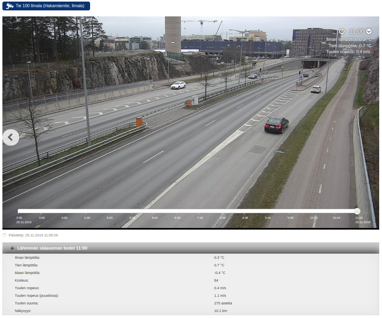Click the 11:00 time label in overlay
The image size is (382, 318).
(x=356, y=31)
